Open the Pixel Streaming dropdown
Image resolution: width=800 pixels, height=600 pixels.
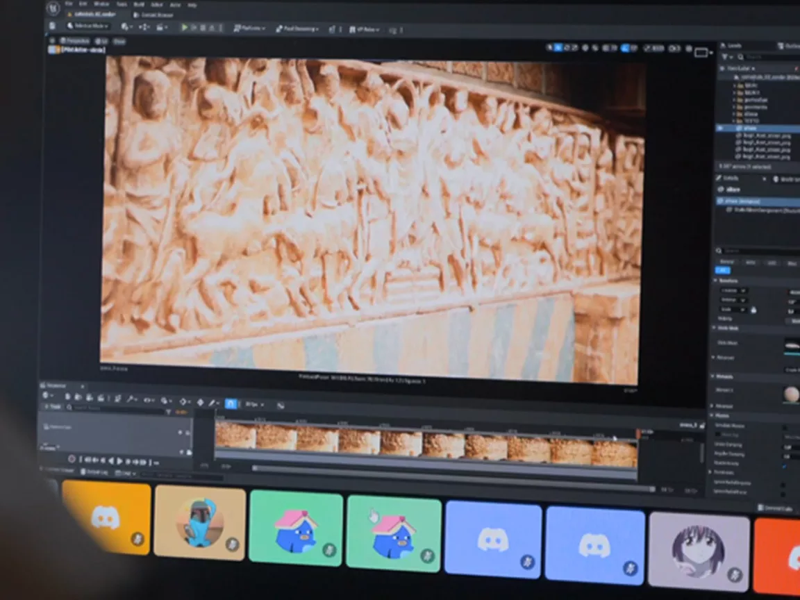coord(297,29)
